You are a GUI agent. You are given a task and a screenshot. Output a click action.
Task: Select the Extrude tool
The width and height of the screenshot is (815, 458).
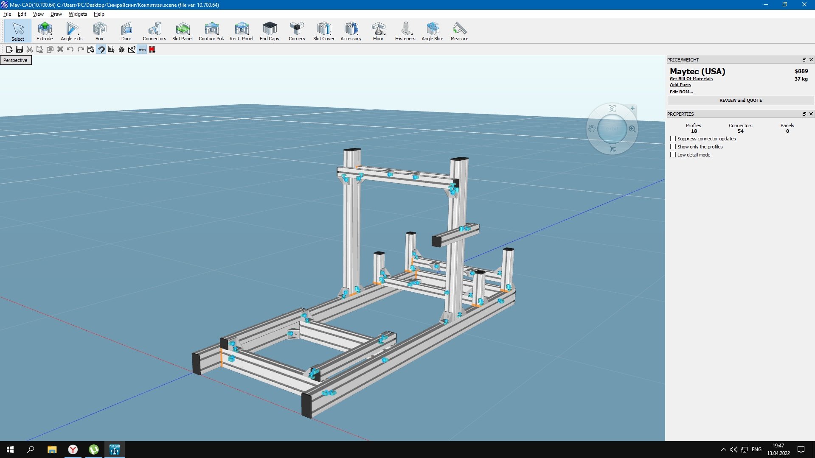(x=45, y=31)
